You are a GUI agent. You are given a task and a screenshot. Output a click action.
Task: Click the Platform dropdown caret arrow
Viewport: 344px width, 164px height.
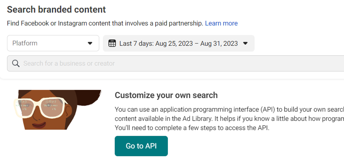coord(90,43)
